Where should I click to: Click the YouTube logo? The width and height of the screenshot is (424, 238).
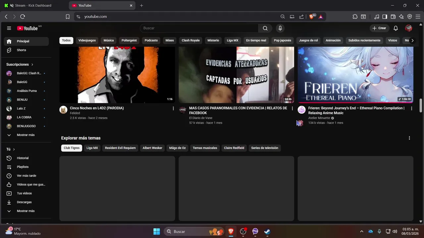27,28
